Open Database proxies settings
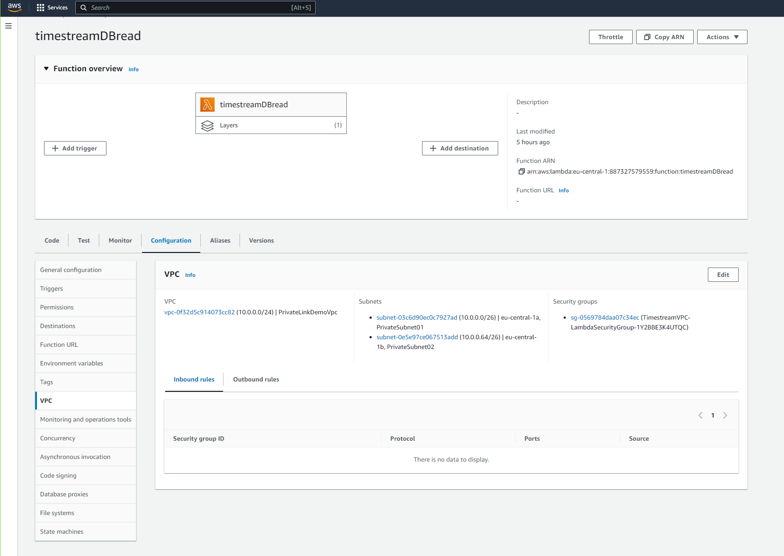This screenshot has width=784, height=556. pyautogui.click(x=85, y=494)
